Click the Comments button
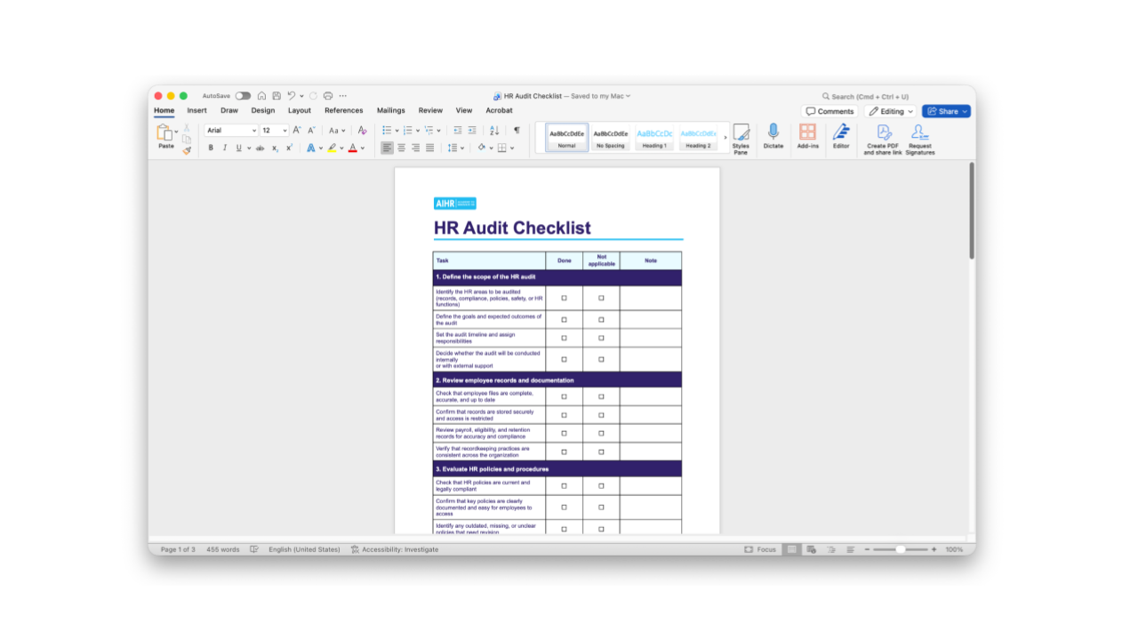The image size is (1138, 640). click(829, 111)
